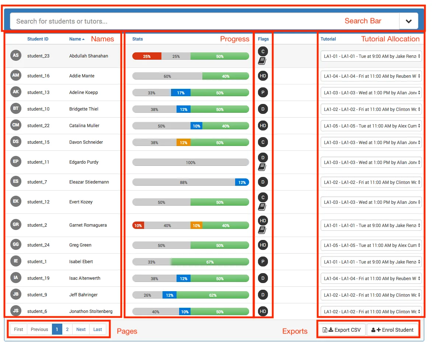
Task: Click the D grade badge for Bridgette Thiel
Action: 263,109
